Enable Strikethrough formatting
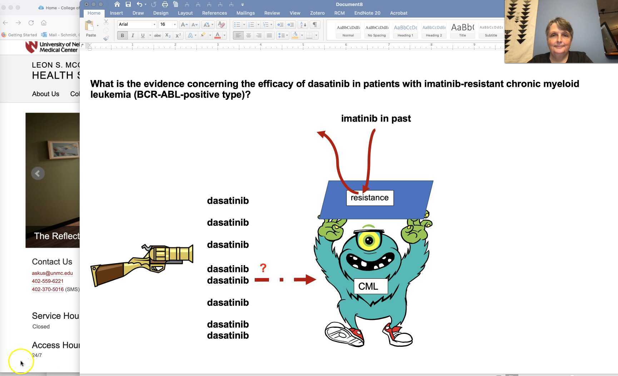Image resolution: width=618 pixels, height=376 pixels. coord(158,35)
